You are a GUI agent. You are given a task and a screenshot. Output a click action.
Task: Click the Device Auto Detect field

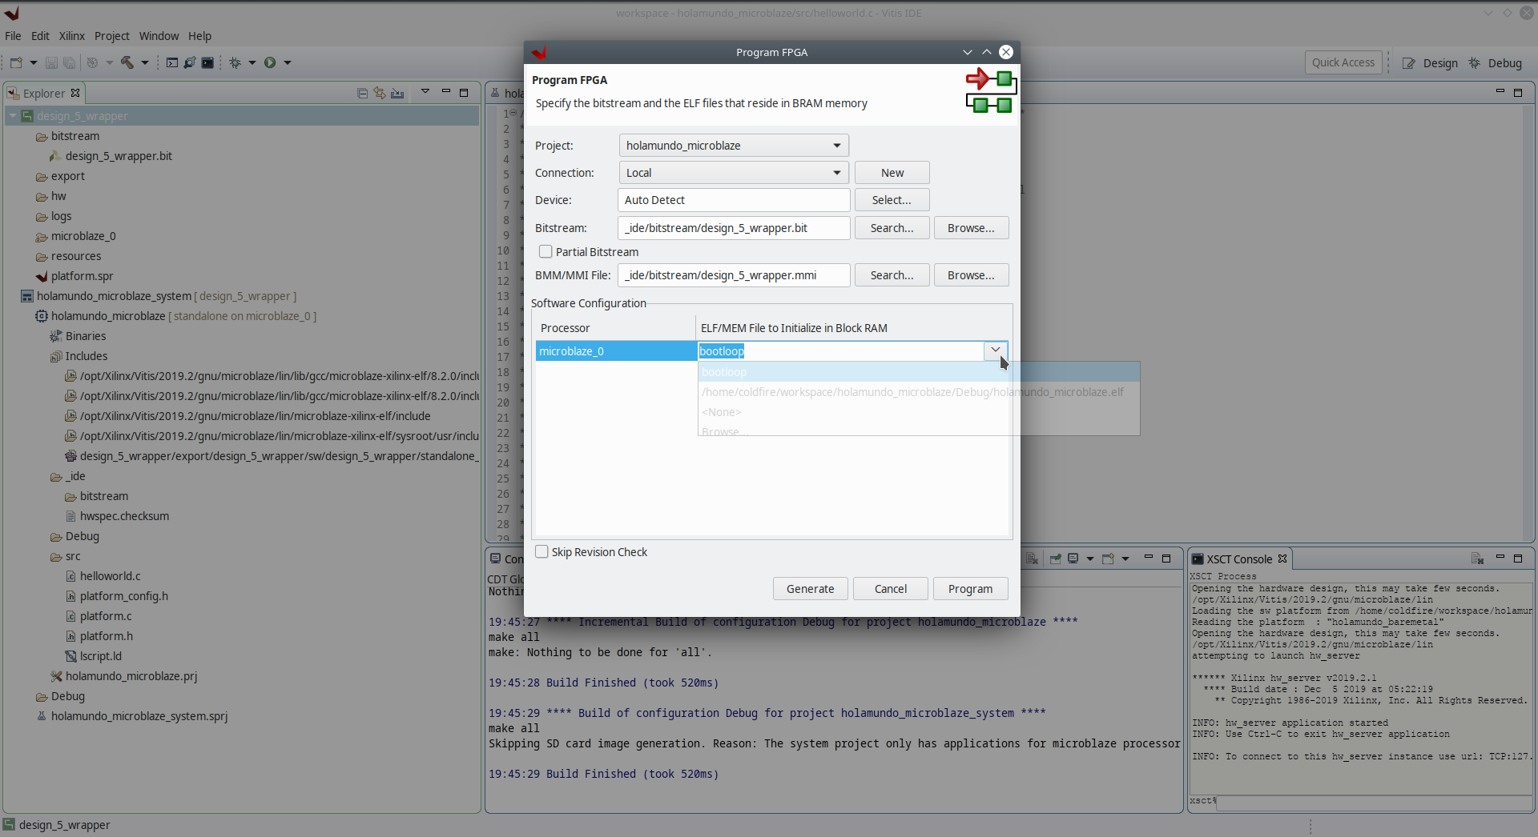coord(734,200)
